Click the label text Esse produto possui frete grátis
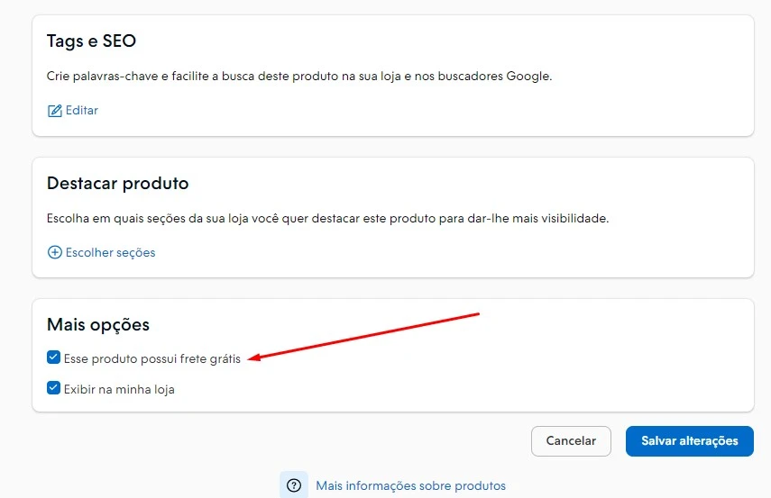 [151, 358]
